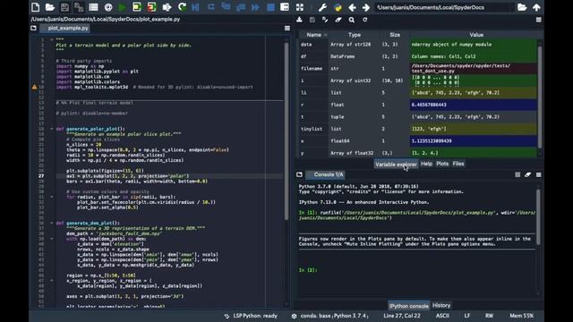This screenshot has width=573, height=322.
Task: Switch to the Variable explorer tab
Action: (396, 164)
